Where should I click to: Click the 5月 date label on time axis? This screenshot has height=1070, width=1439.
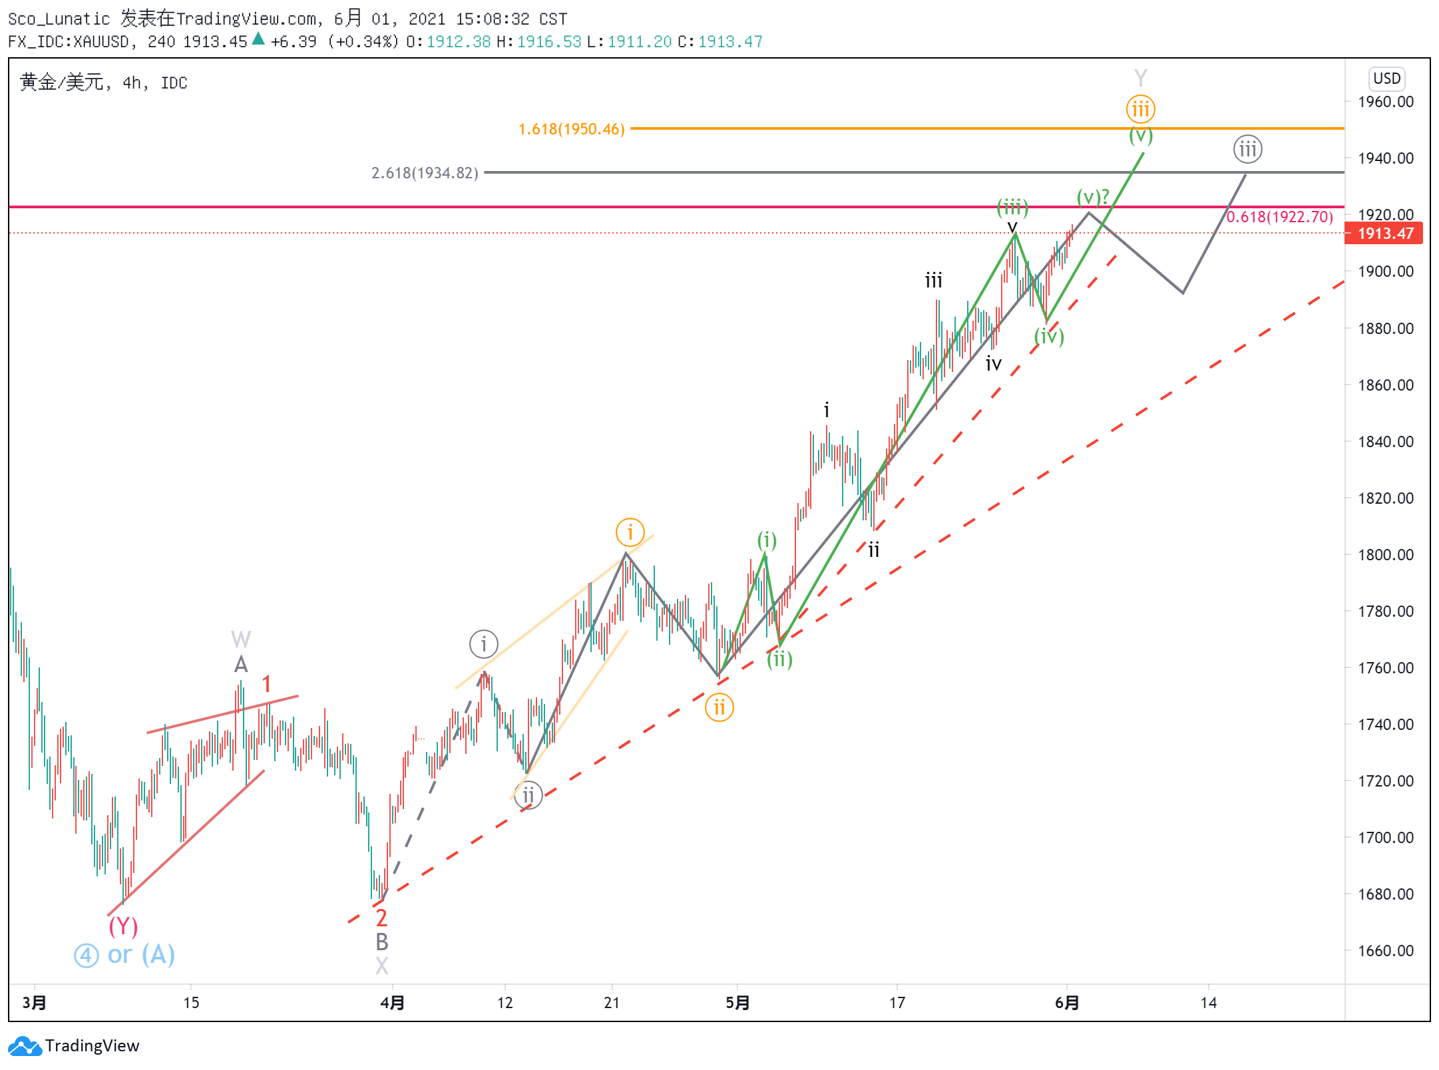[x=737, y=1003]
